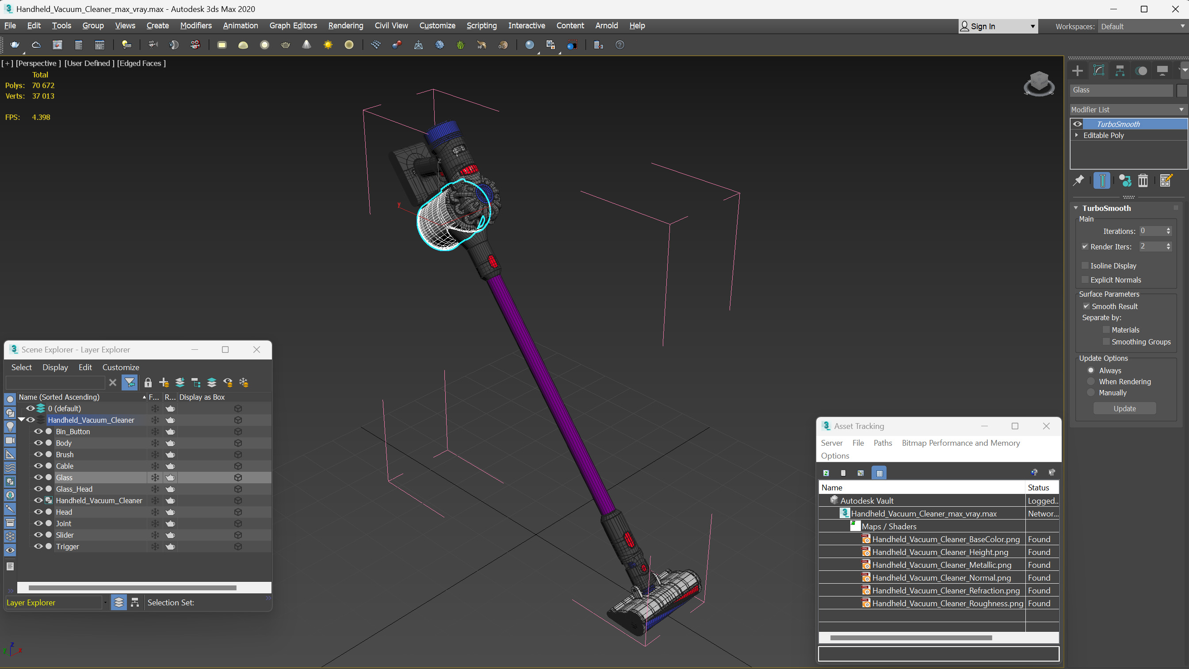Screen dimensions: 1189x669
Task: Expand the TurboSmooth modifier section
Action: point(1077,207)
